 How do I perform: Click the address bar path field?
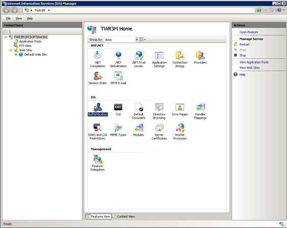(x=139, y=11)
